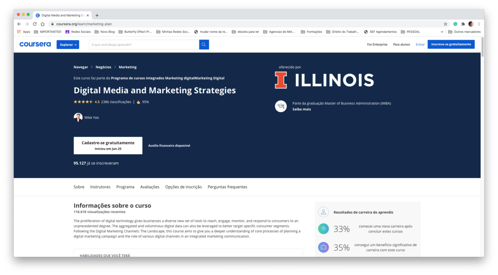The height and width of the screenshot is (275, 498).
Task: Open the Grammarly extension icon
Action: click(x=455, y=24)
